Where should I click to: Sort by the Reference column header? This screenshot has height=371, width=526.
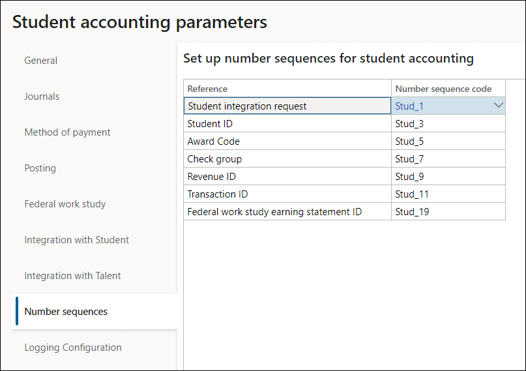[x=207, y=89]
